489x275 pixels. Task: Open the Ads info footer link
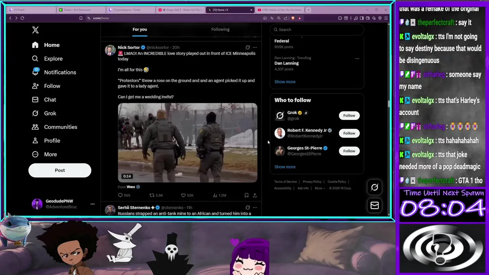pos(303,188)
